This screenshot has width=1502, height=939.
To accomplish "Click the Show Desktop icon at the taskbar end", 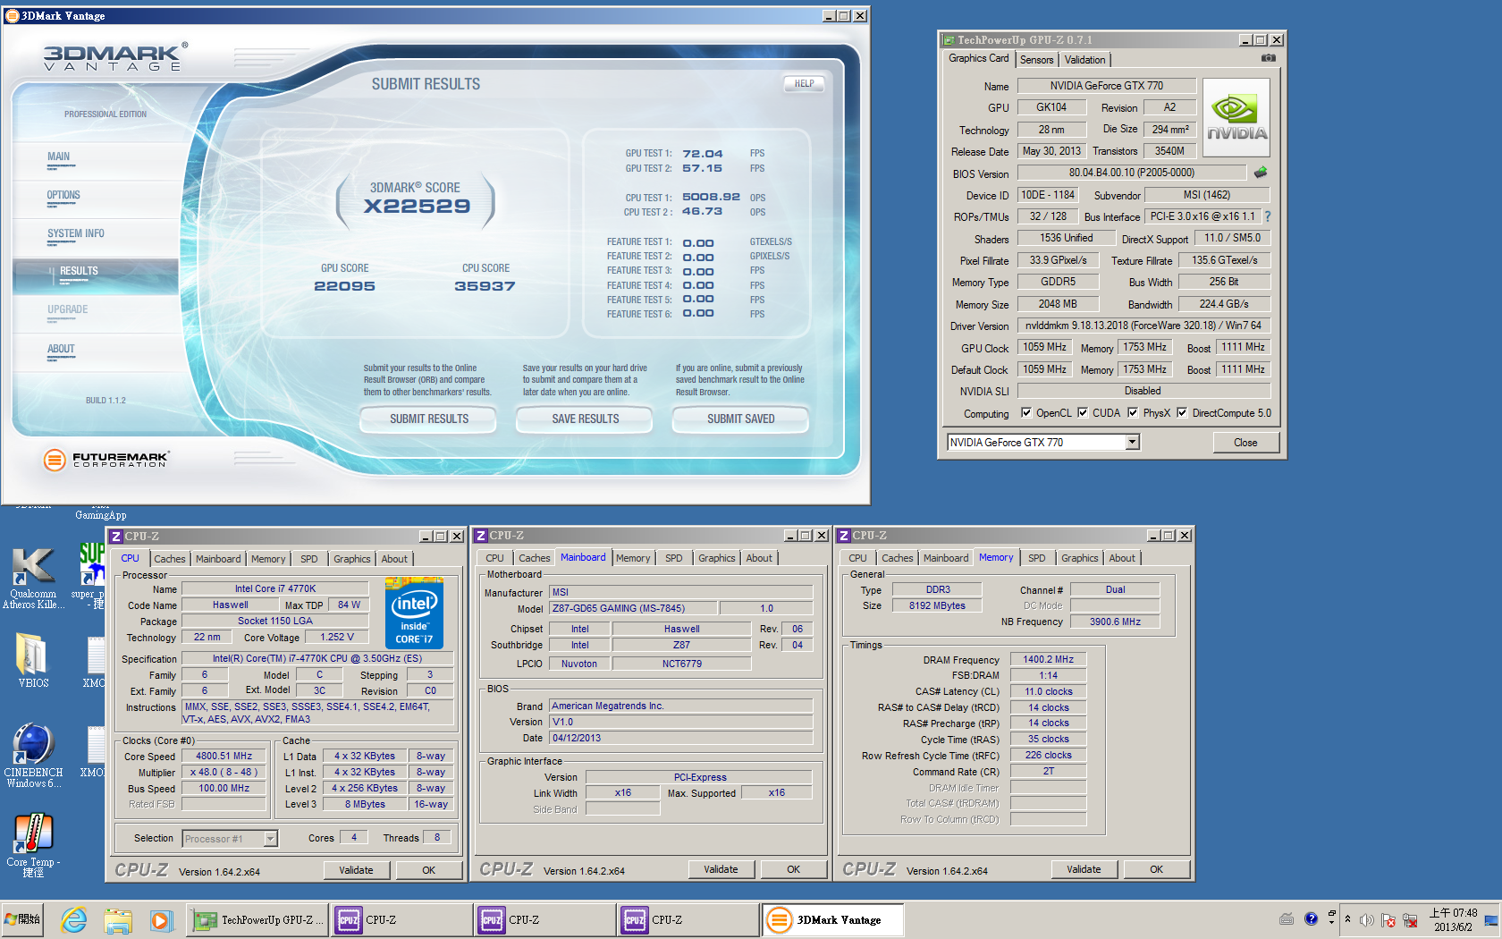I will click(1491, 919).
